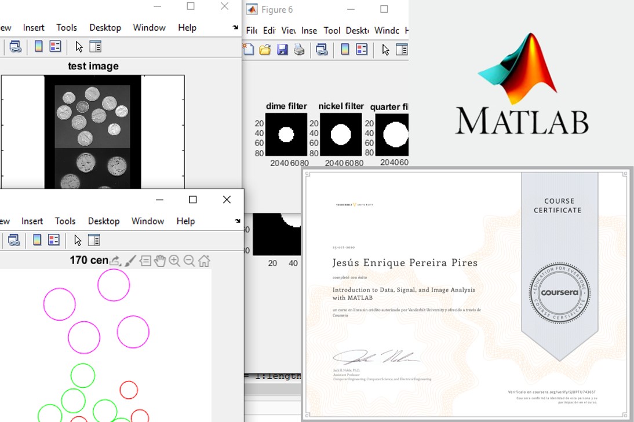This screenshot has width=634, height=422.
Task: Click New Figure icon in Figure 6
Action: (x=248, y=50)
